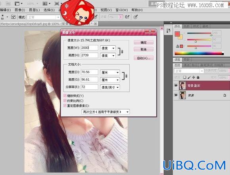Click the tablet pressure size icon at the options bar end
The height and width of the screenshot is (175, 230).
coord(135,17)
